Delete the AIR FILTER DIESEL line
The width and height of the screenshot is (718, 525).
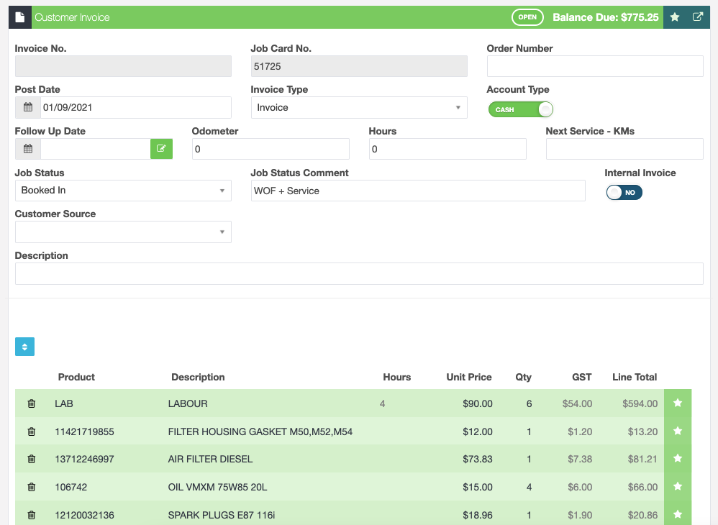[31, 459]
